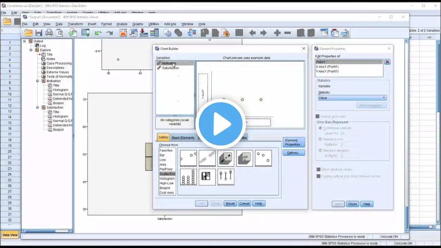This screenshot has height=248, width=441.
Task: Switch to the Gallery tab
Action: (163, 137)
